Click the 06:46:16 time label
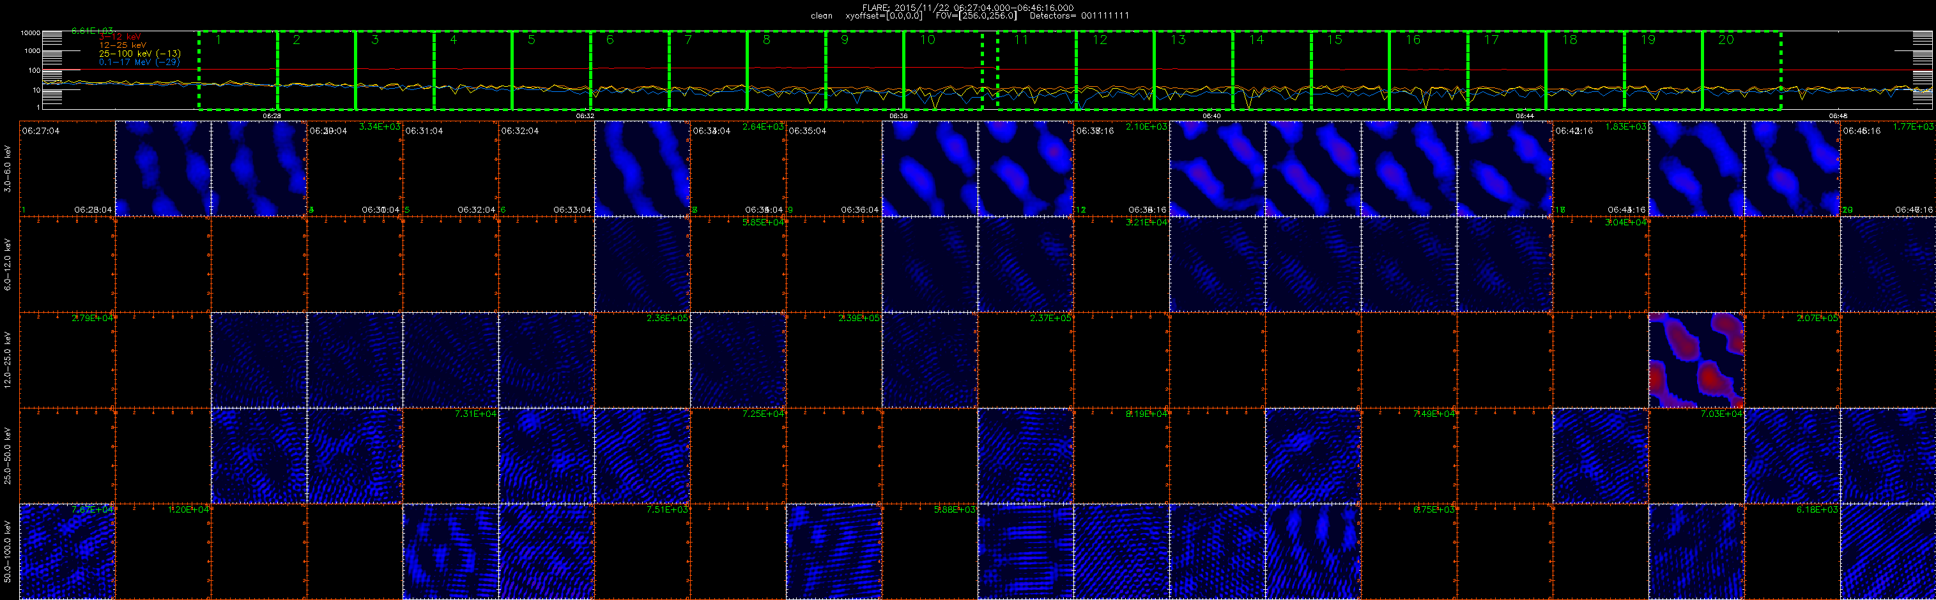Image resolution: width=1936 pixels, height=600 pixels. [x=1862, y=131]
